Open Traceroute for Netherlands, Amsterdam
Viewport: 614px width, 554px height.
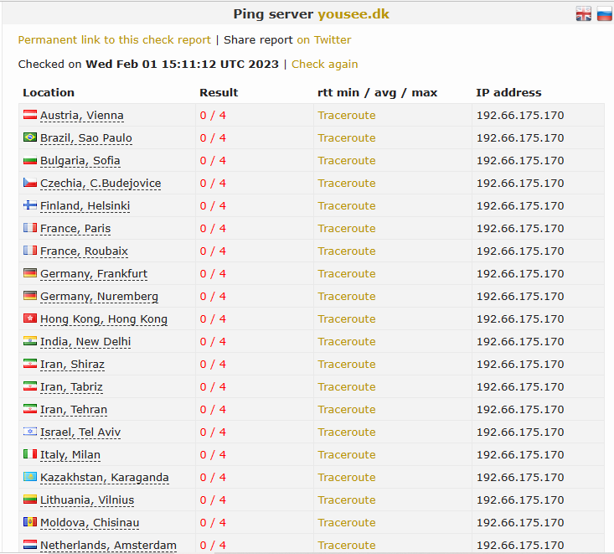click(347, 546)
